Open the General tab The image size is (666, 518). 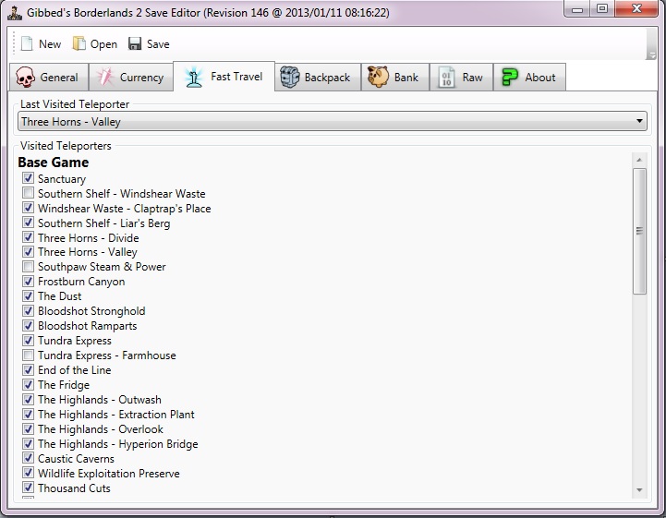pyautogui.click(x=49, y=78)
